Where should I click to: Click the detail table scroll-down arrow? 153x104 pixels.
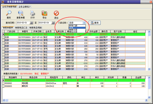click(x=149, y=97)
